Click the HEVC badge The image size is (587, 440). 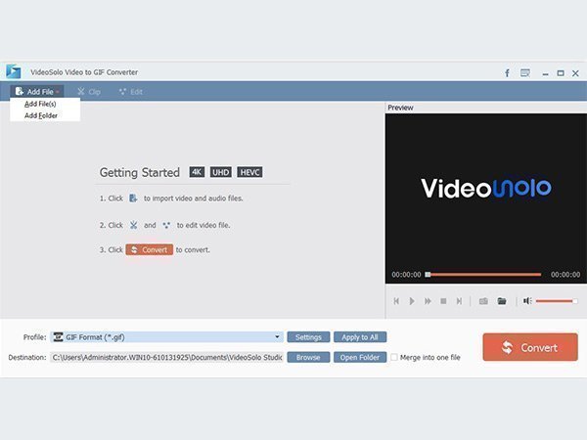click(x=249, y=172)
